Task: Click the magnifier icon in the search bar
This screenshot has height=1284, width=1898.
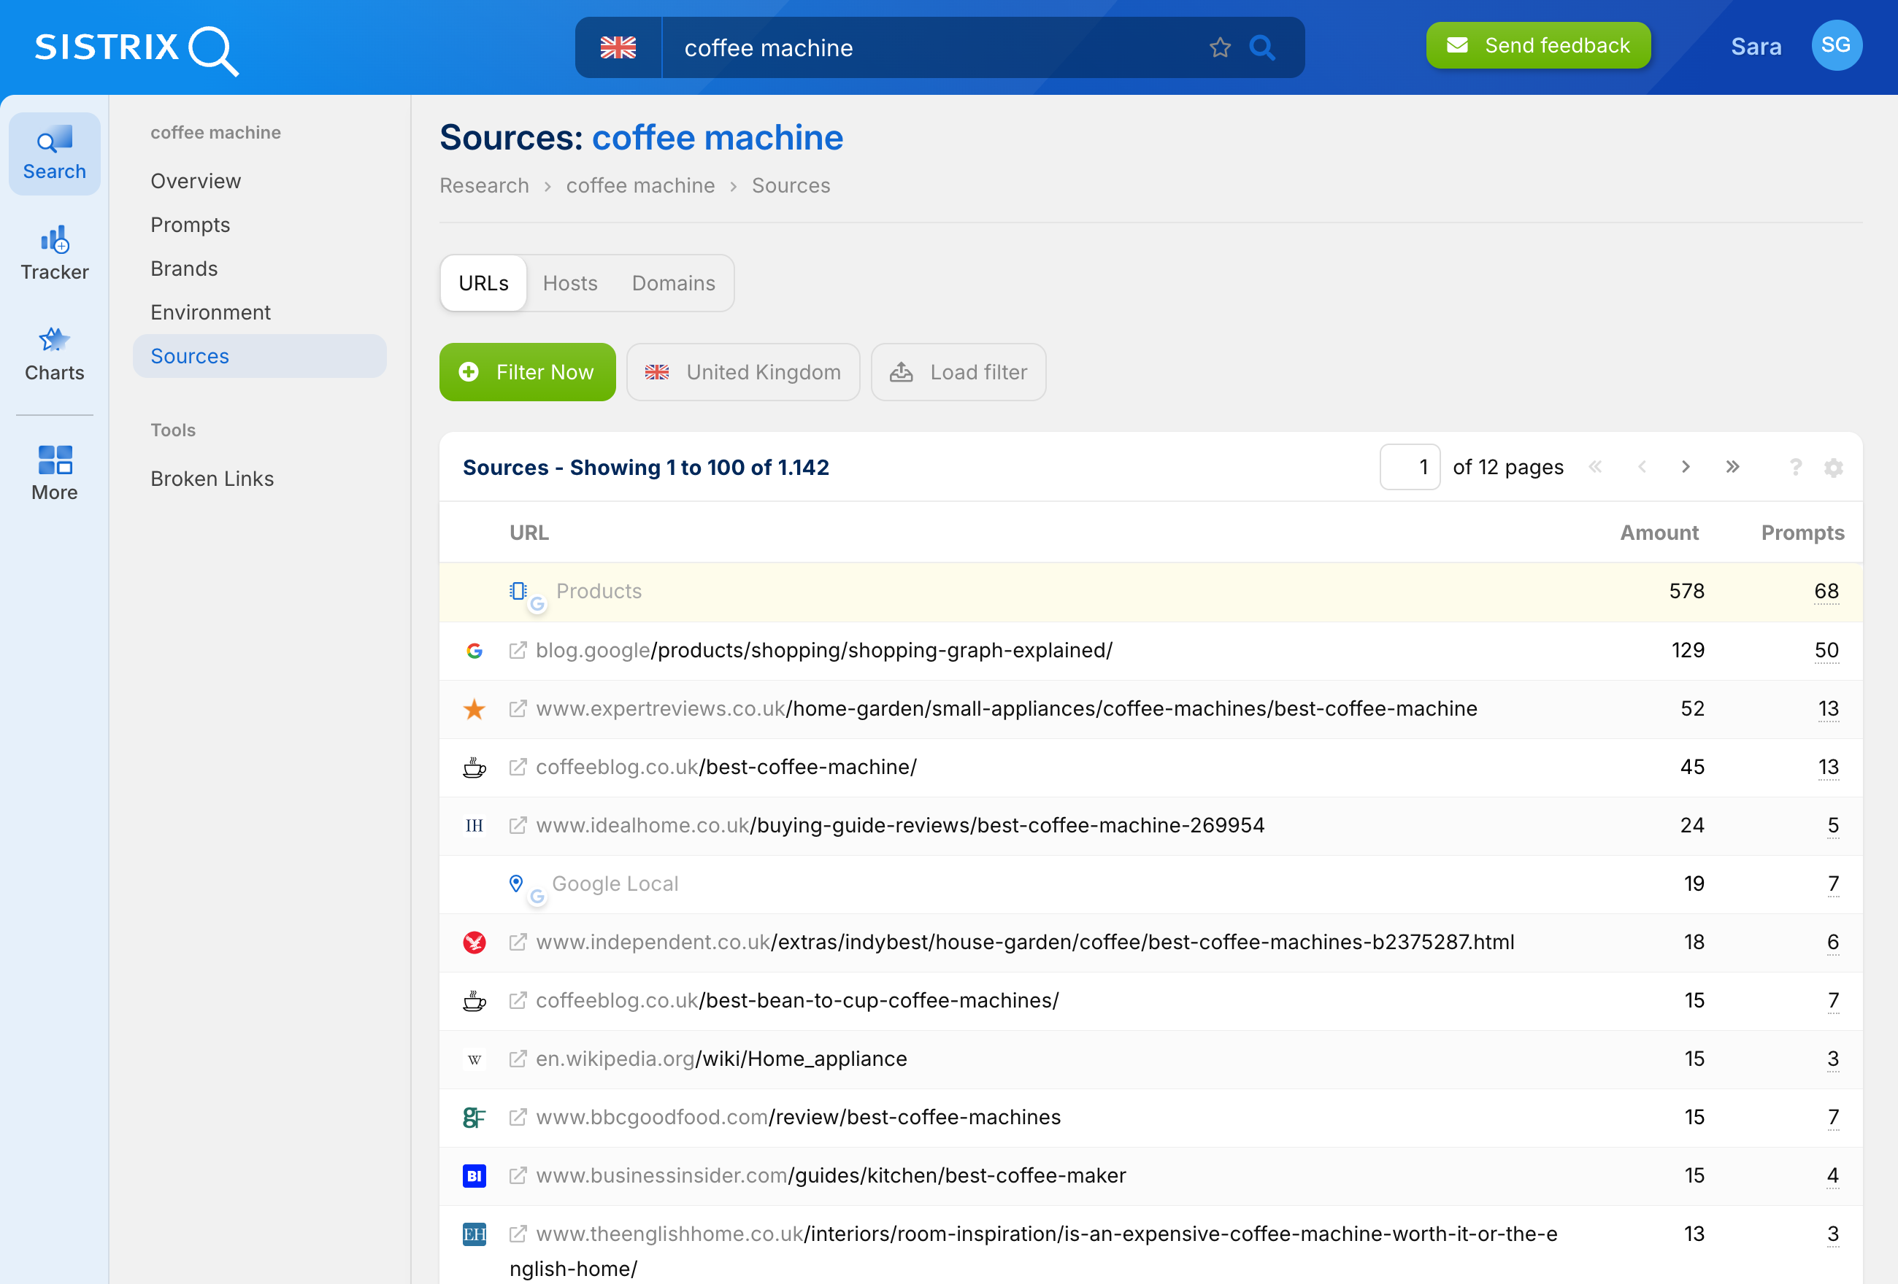Action: (x=1263, y=48)
